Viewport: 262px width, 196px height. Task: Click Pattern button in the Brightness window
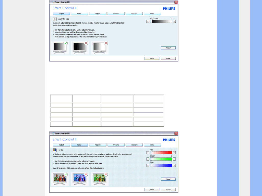[168, 48]
